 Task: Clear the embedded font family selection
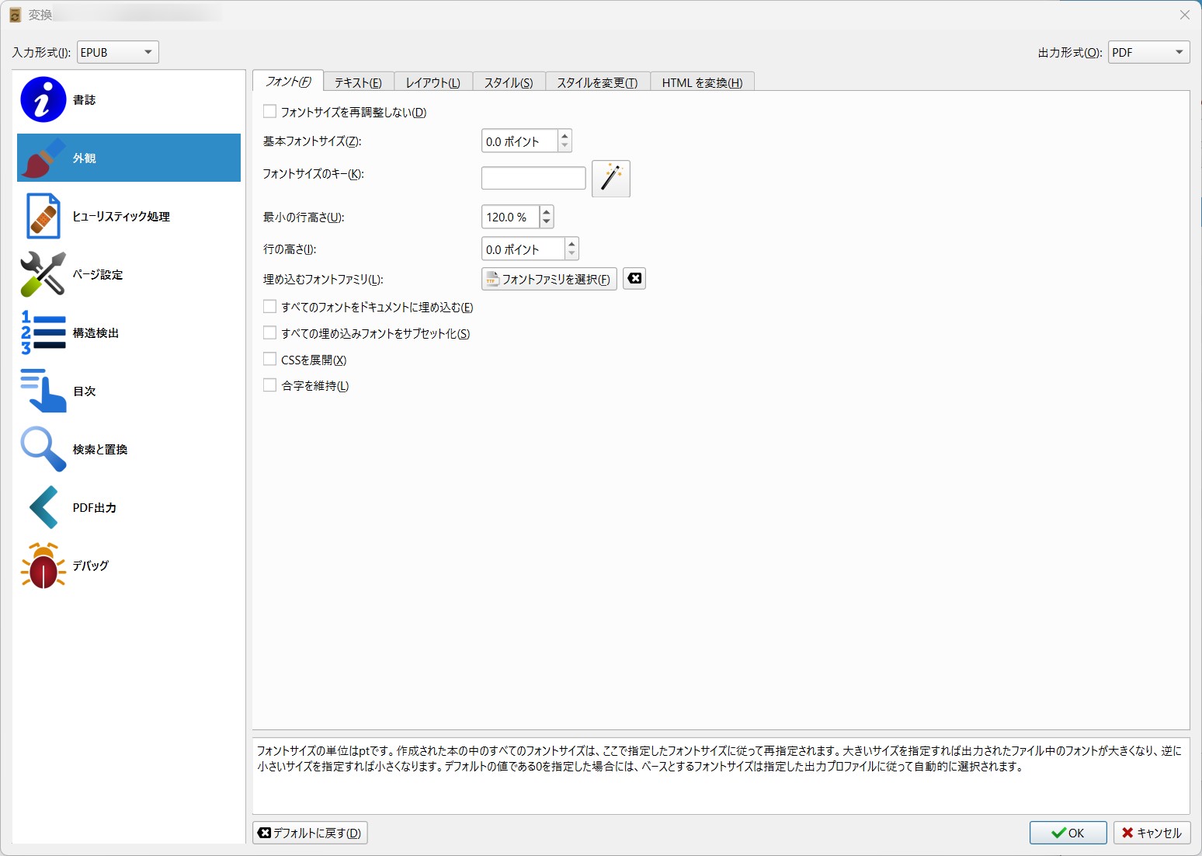coord(634,279)
